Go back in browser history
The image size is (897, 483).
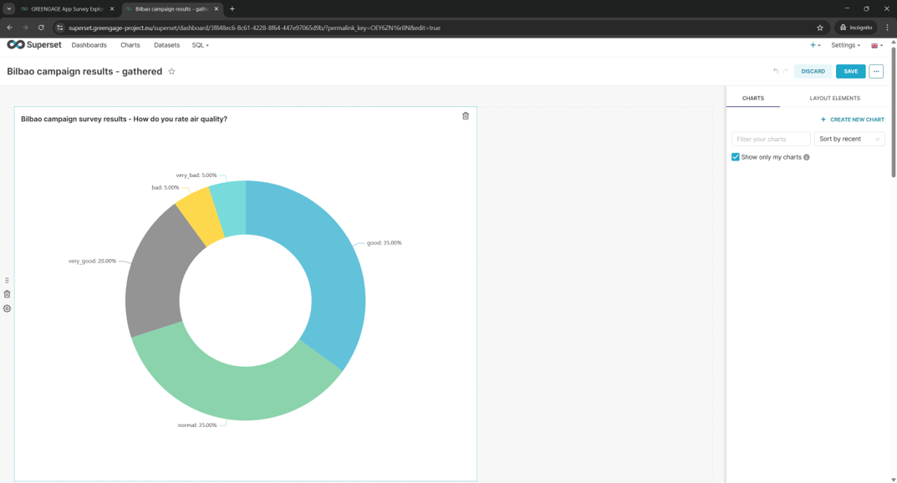[10, 28]
